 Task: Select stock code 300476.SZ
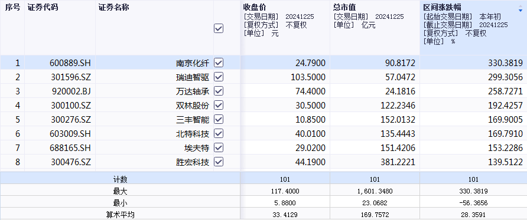click(x=71, y=162)
